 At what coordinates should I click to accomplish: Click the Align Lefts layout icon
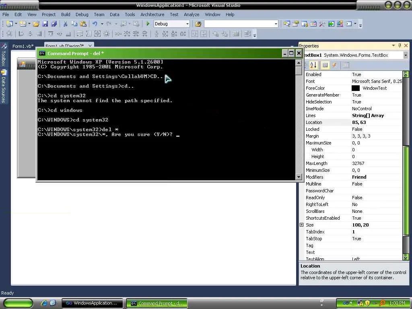click(21, 34)
